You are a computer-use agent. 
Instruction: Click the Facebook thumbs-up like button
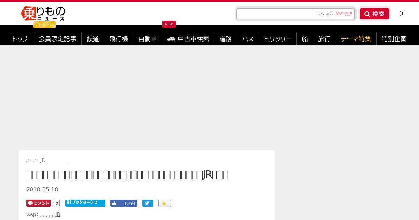pos(124,203)
